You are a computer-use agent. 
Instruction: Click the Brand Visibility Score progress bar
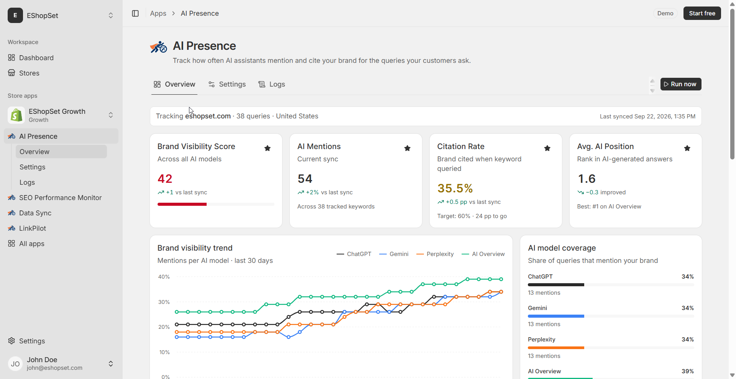[x=216, y=204]
